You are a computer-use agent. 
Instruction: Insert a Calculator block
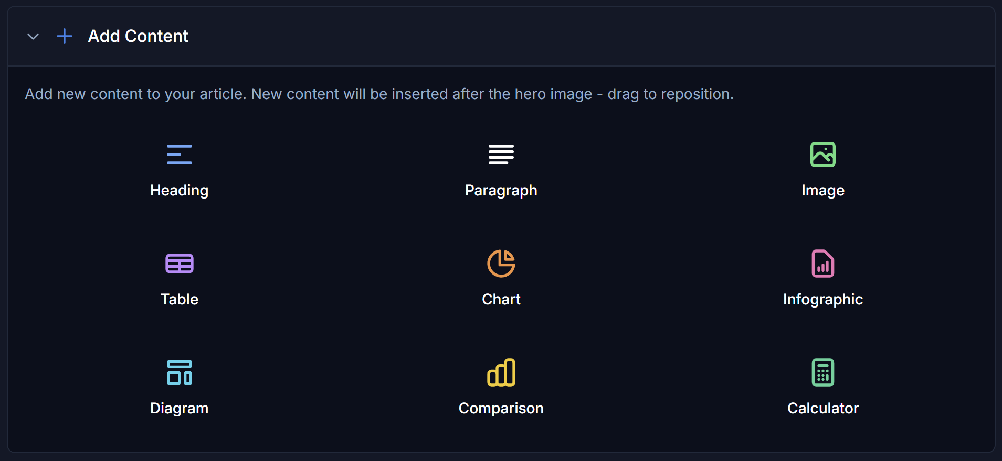pyautogui.click(x=822, y=388)
